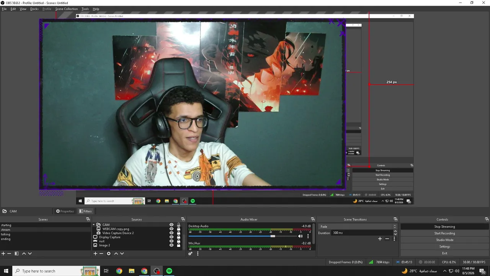The image size is (490, 276).
Task: Open the Scene Collection menu
Action: click(66, 9)
